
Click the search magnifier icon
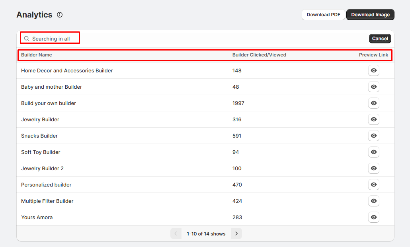coord(27,39)
